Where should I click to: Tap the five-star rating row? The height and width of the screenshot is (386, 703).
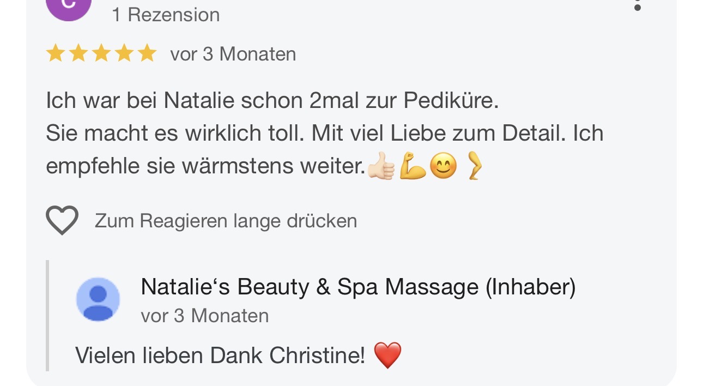coord(101,54)
